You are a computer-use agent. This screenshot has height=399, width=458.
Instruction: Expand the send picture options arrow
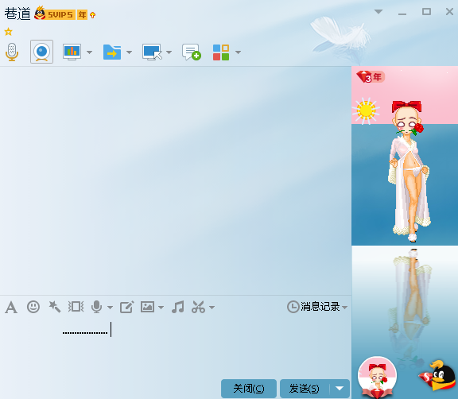[x=161, y=308]
